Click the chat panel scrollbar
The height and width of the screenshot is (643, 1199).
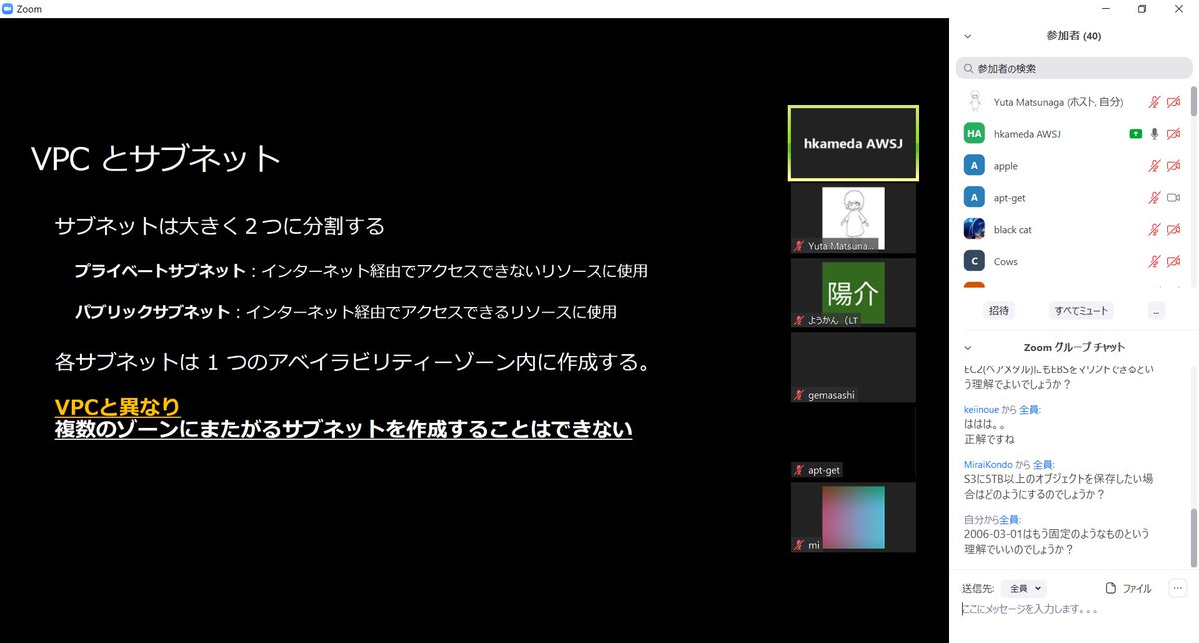click(1193, 536)
